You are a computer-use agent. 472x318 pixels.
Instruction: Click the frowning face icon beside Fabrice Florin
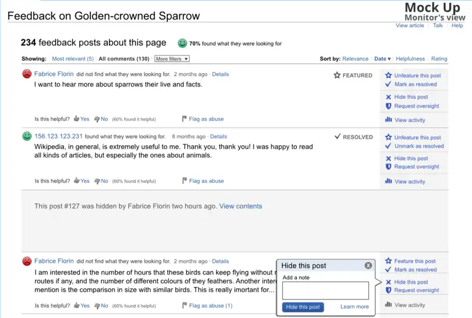[x=27, y=74]
